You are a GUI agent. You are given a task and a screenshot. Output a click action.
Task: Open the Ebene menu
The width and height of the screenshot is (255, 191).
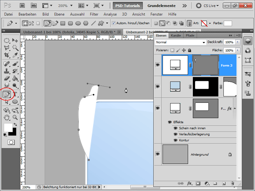pos(59,14)
